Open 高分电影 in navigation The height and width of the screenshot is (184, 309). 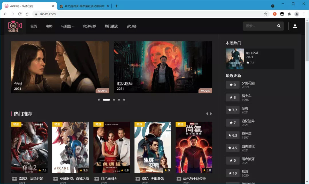[x=89, y=26]
